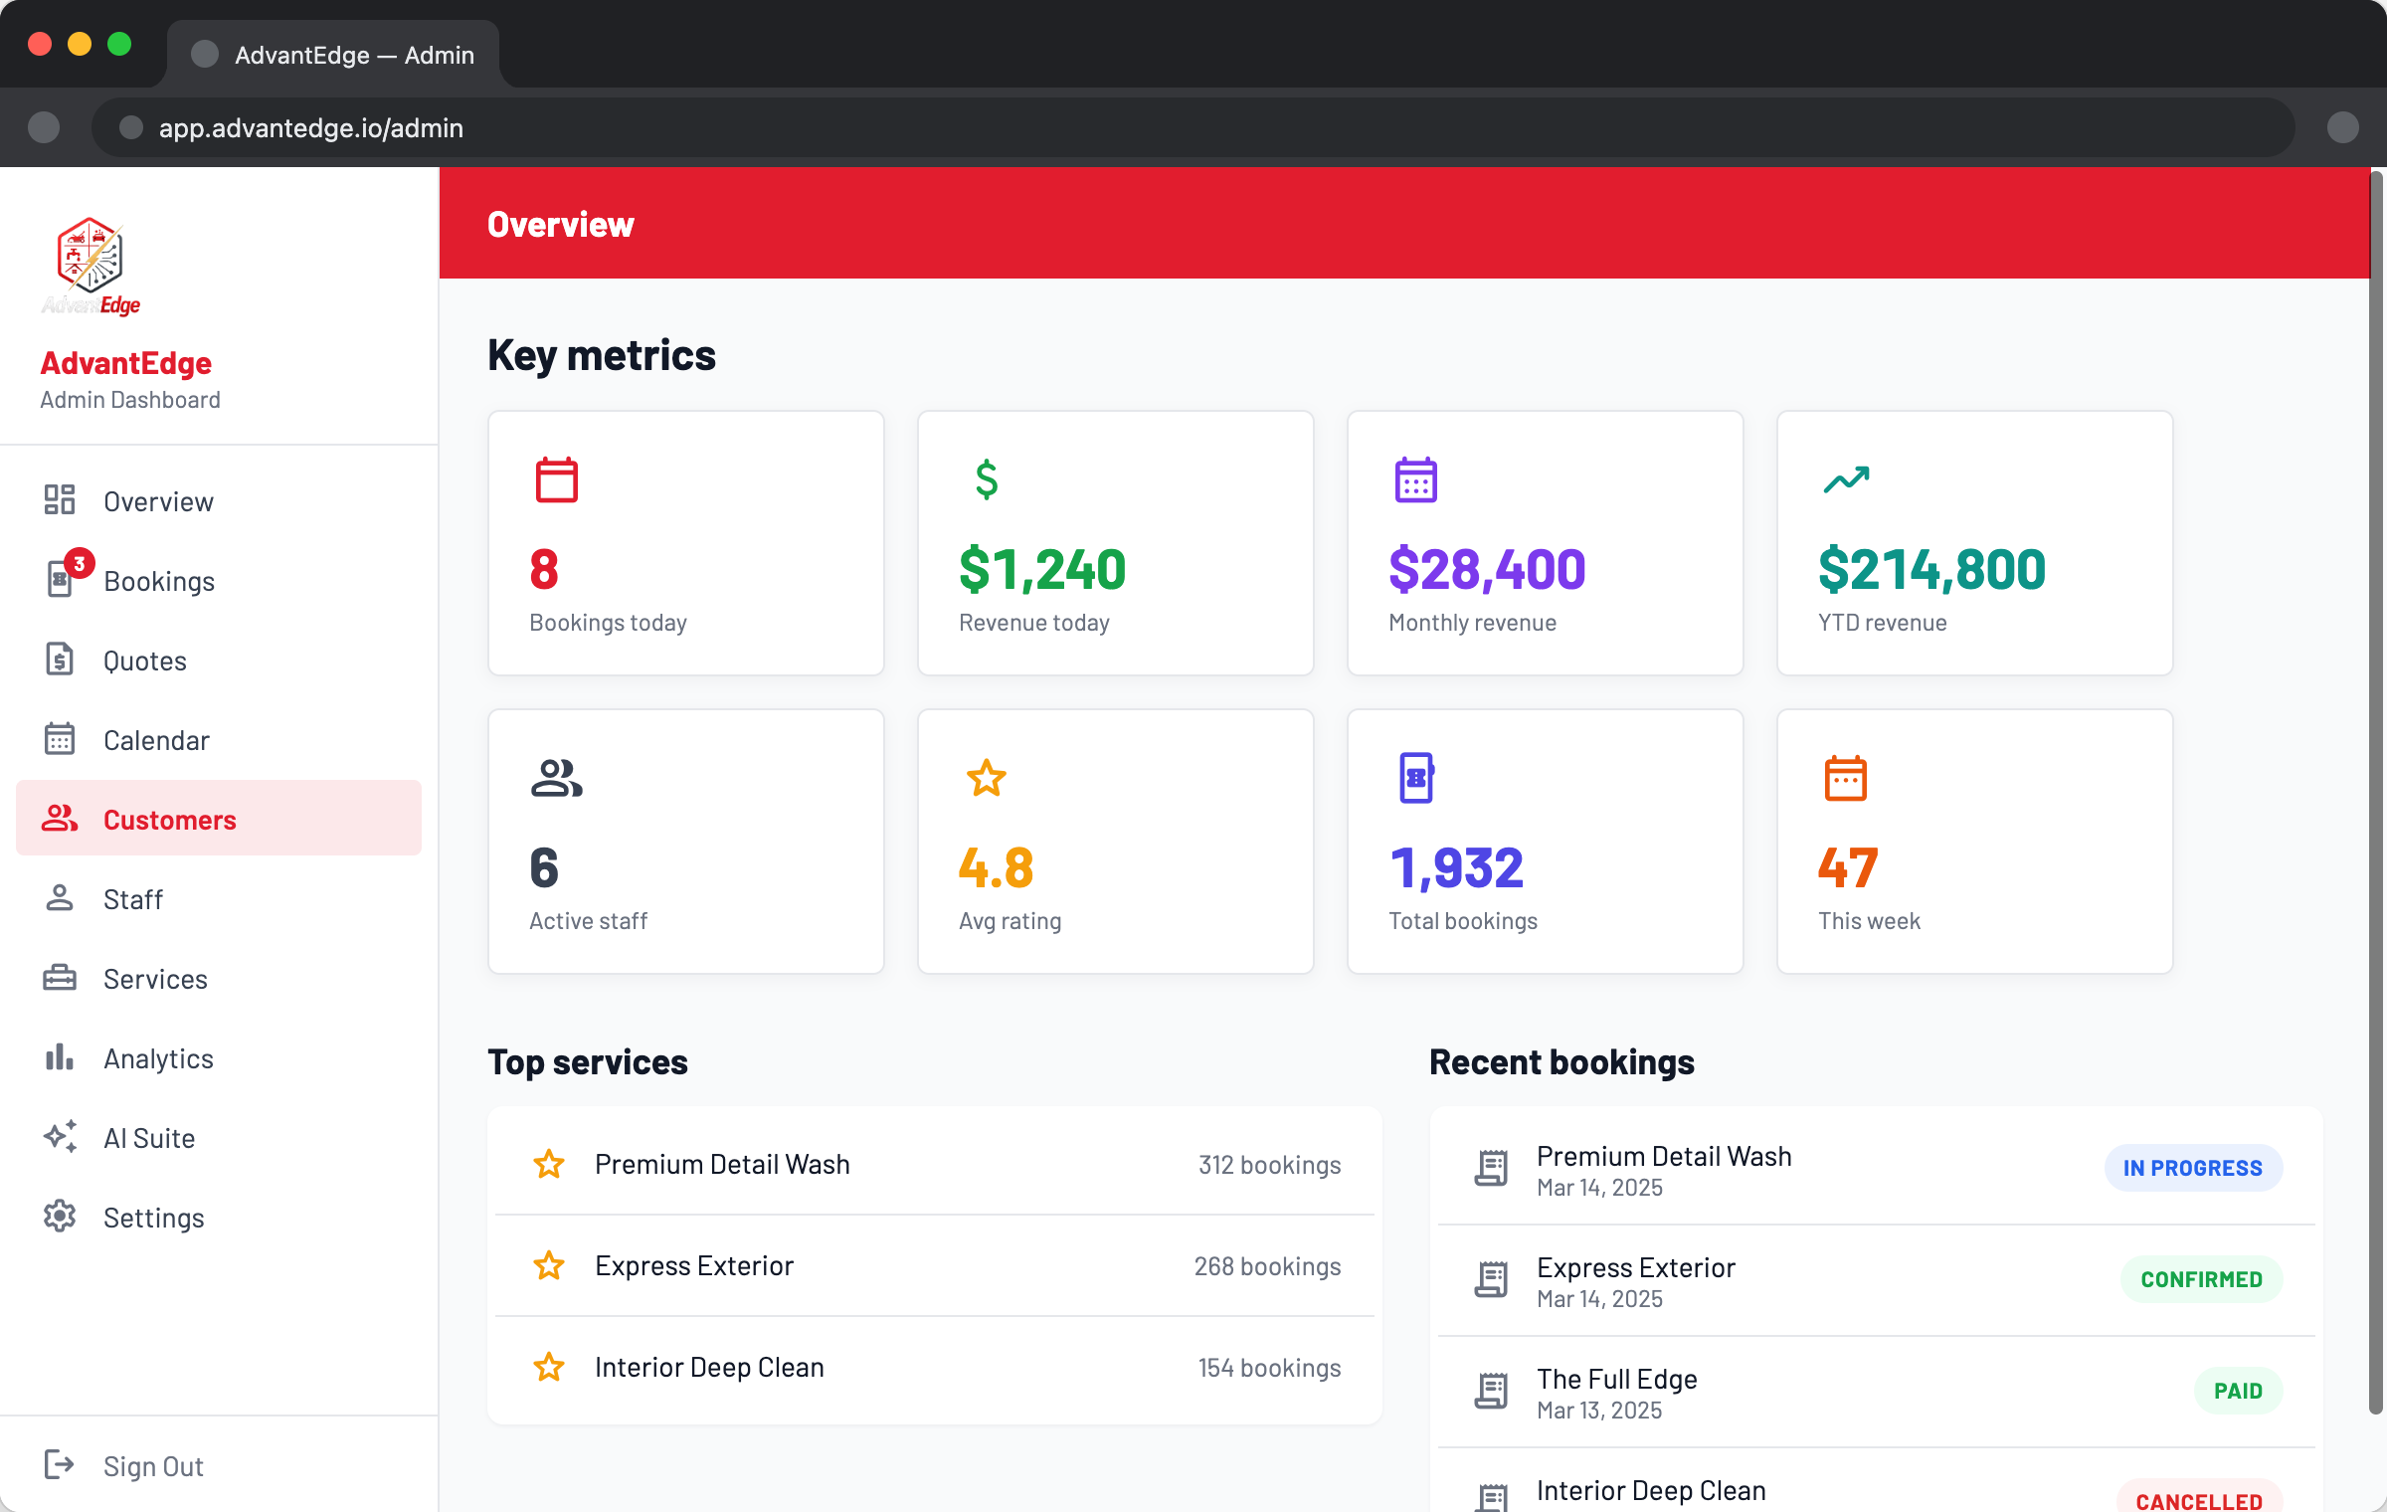Click the browser menu button right of address bar
This screenshot has width=2387, height=1512.
pyautogui.click(x=2343, y=127)
